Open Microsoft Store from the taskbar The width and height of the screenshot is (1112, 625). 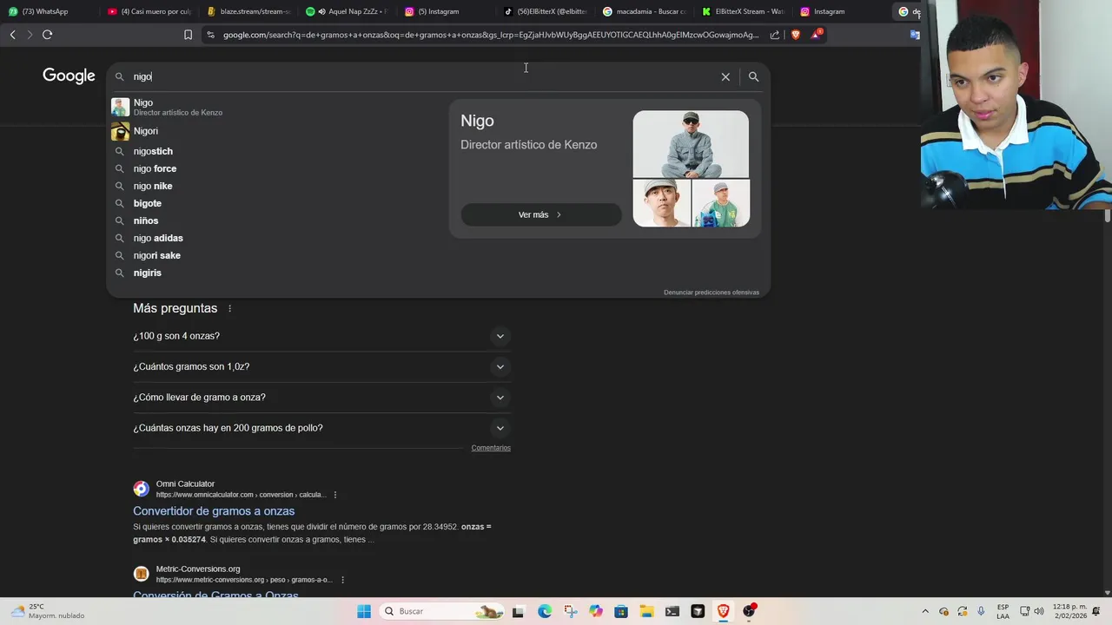tap(621, 611)
